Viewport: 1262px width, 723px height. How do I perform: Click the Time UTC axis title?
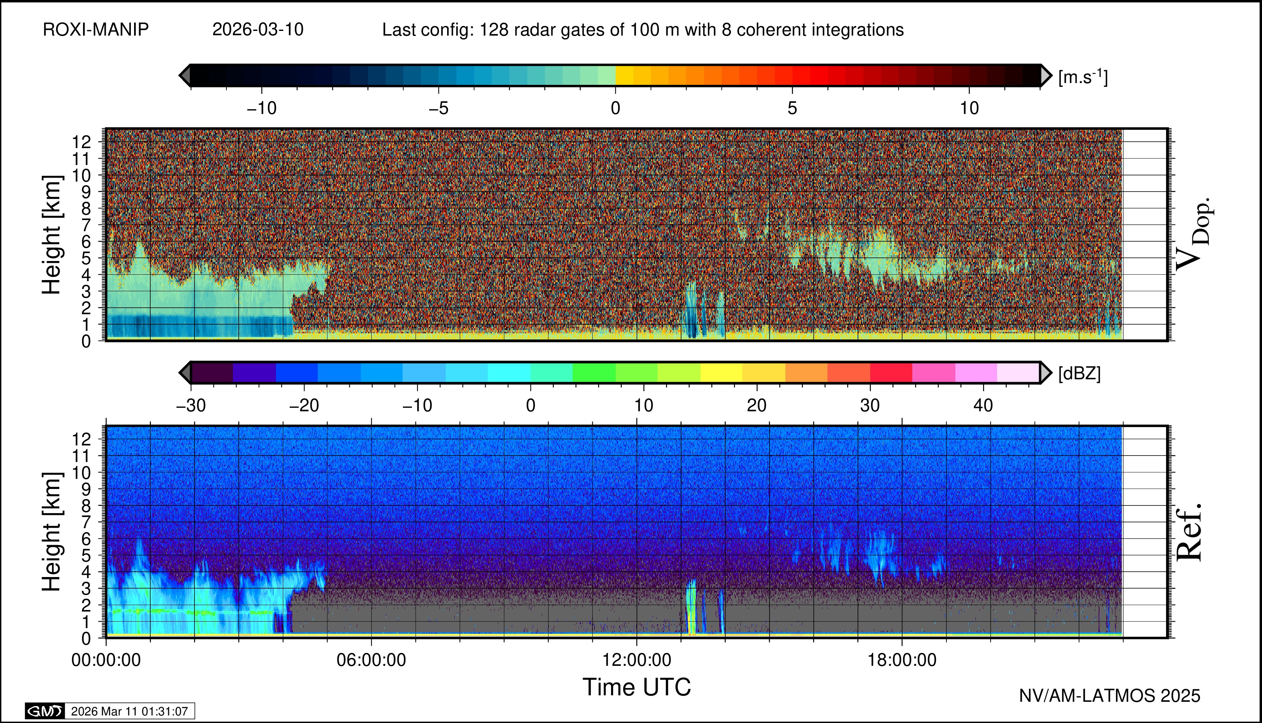point(637,687)
